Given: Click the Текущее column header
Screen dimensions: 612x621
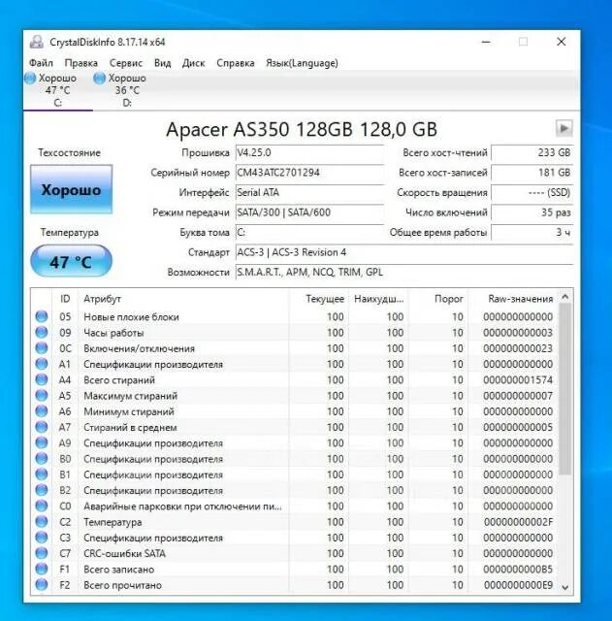Looking at the screenshot, I should pyautogui.click(x=319, y=299).
